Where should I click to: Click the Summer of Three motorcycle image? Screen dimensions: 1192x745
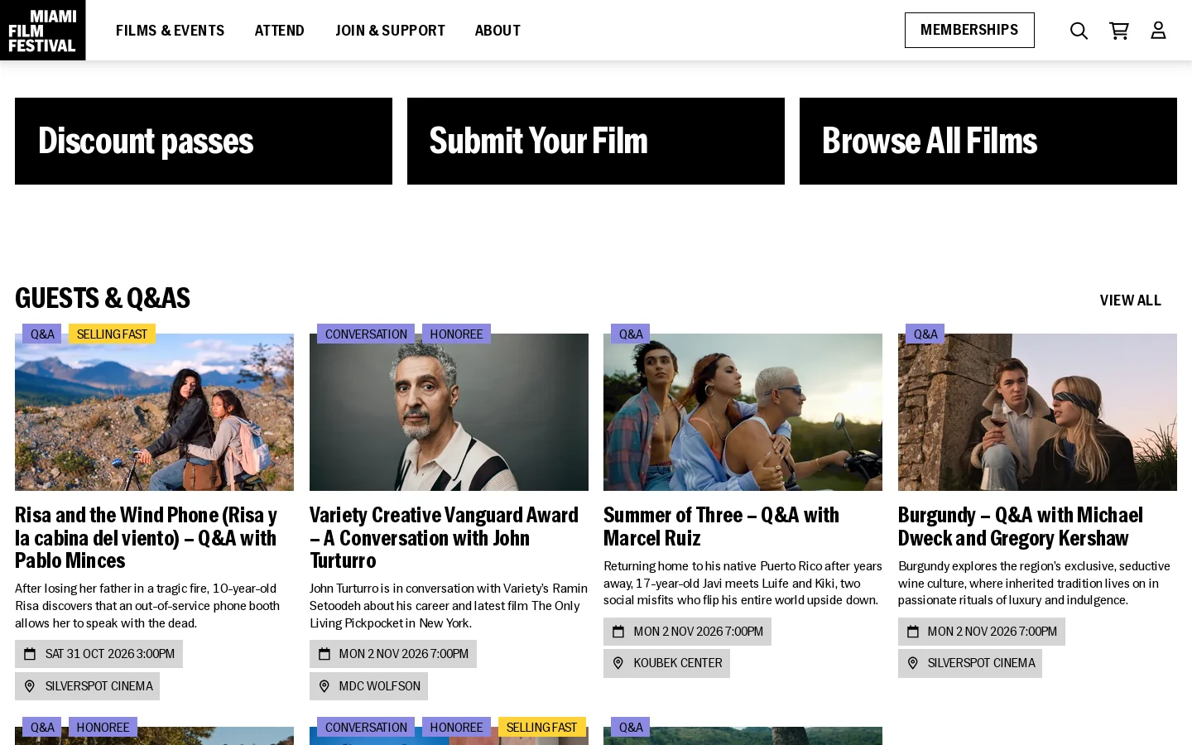[x=743, y=412]
